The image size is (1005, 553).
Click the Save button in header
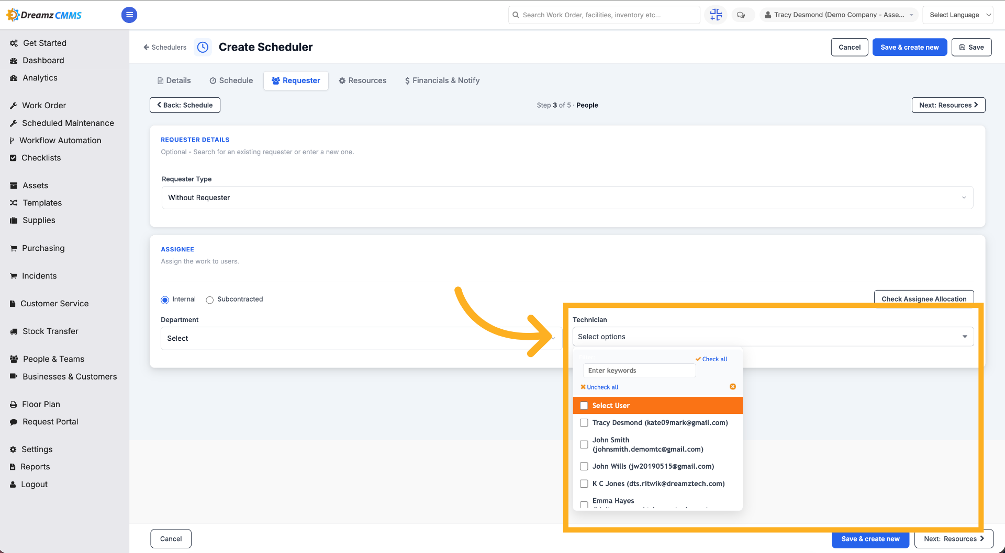pyautogui.click(x=971, y=47)
